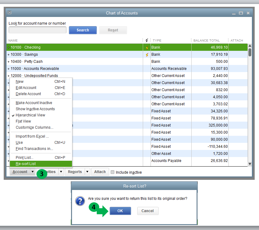
Task: Select Print List... menu entry
Action: (x=41, y=158)
